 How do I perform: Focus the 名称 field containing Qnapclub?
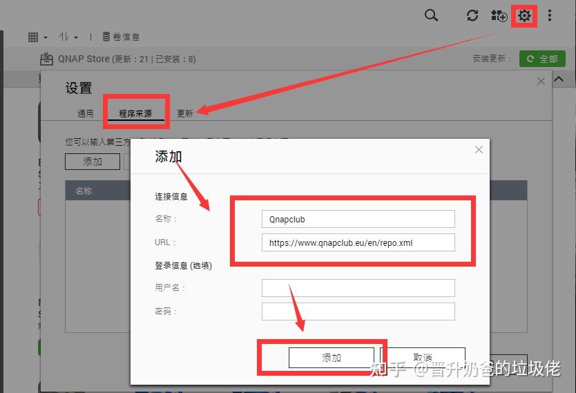tap(358, 219)
